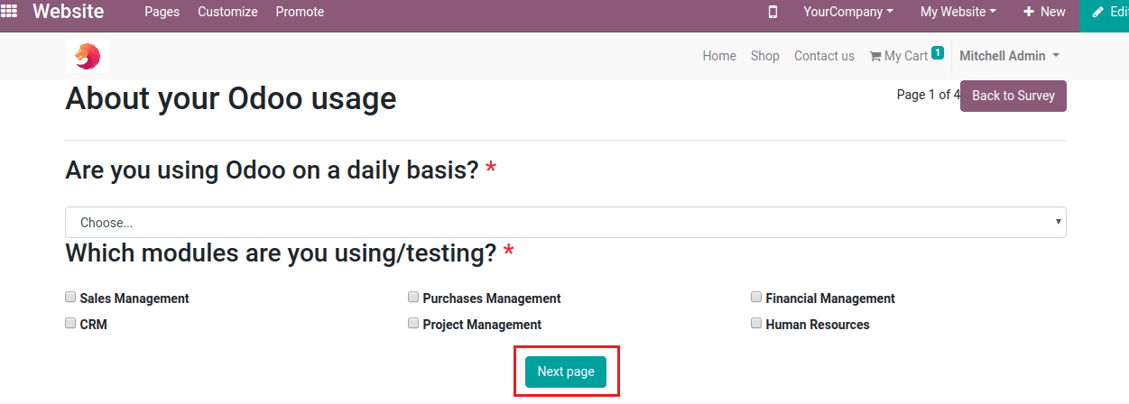
Task: Expand the YourCompany dropdown
Action: [848, 12]
